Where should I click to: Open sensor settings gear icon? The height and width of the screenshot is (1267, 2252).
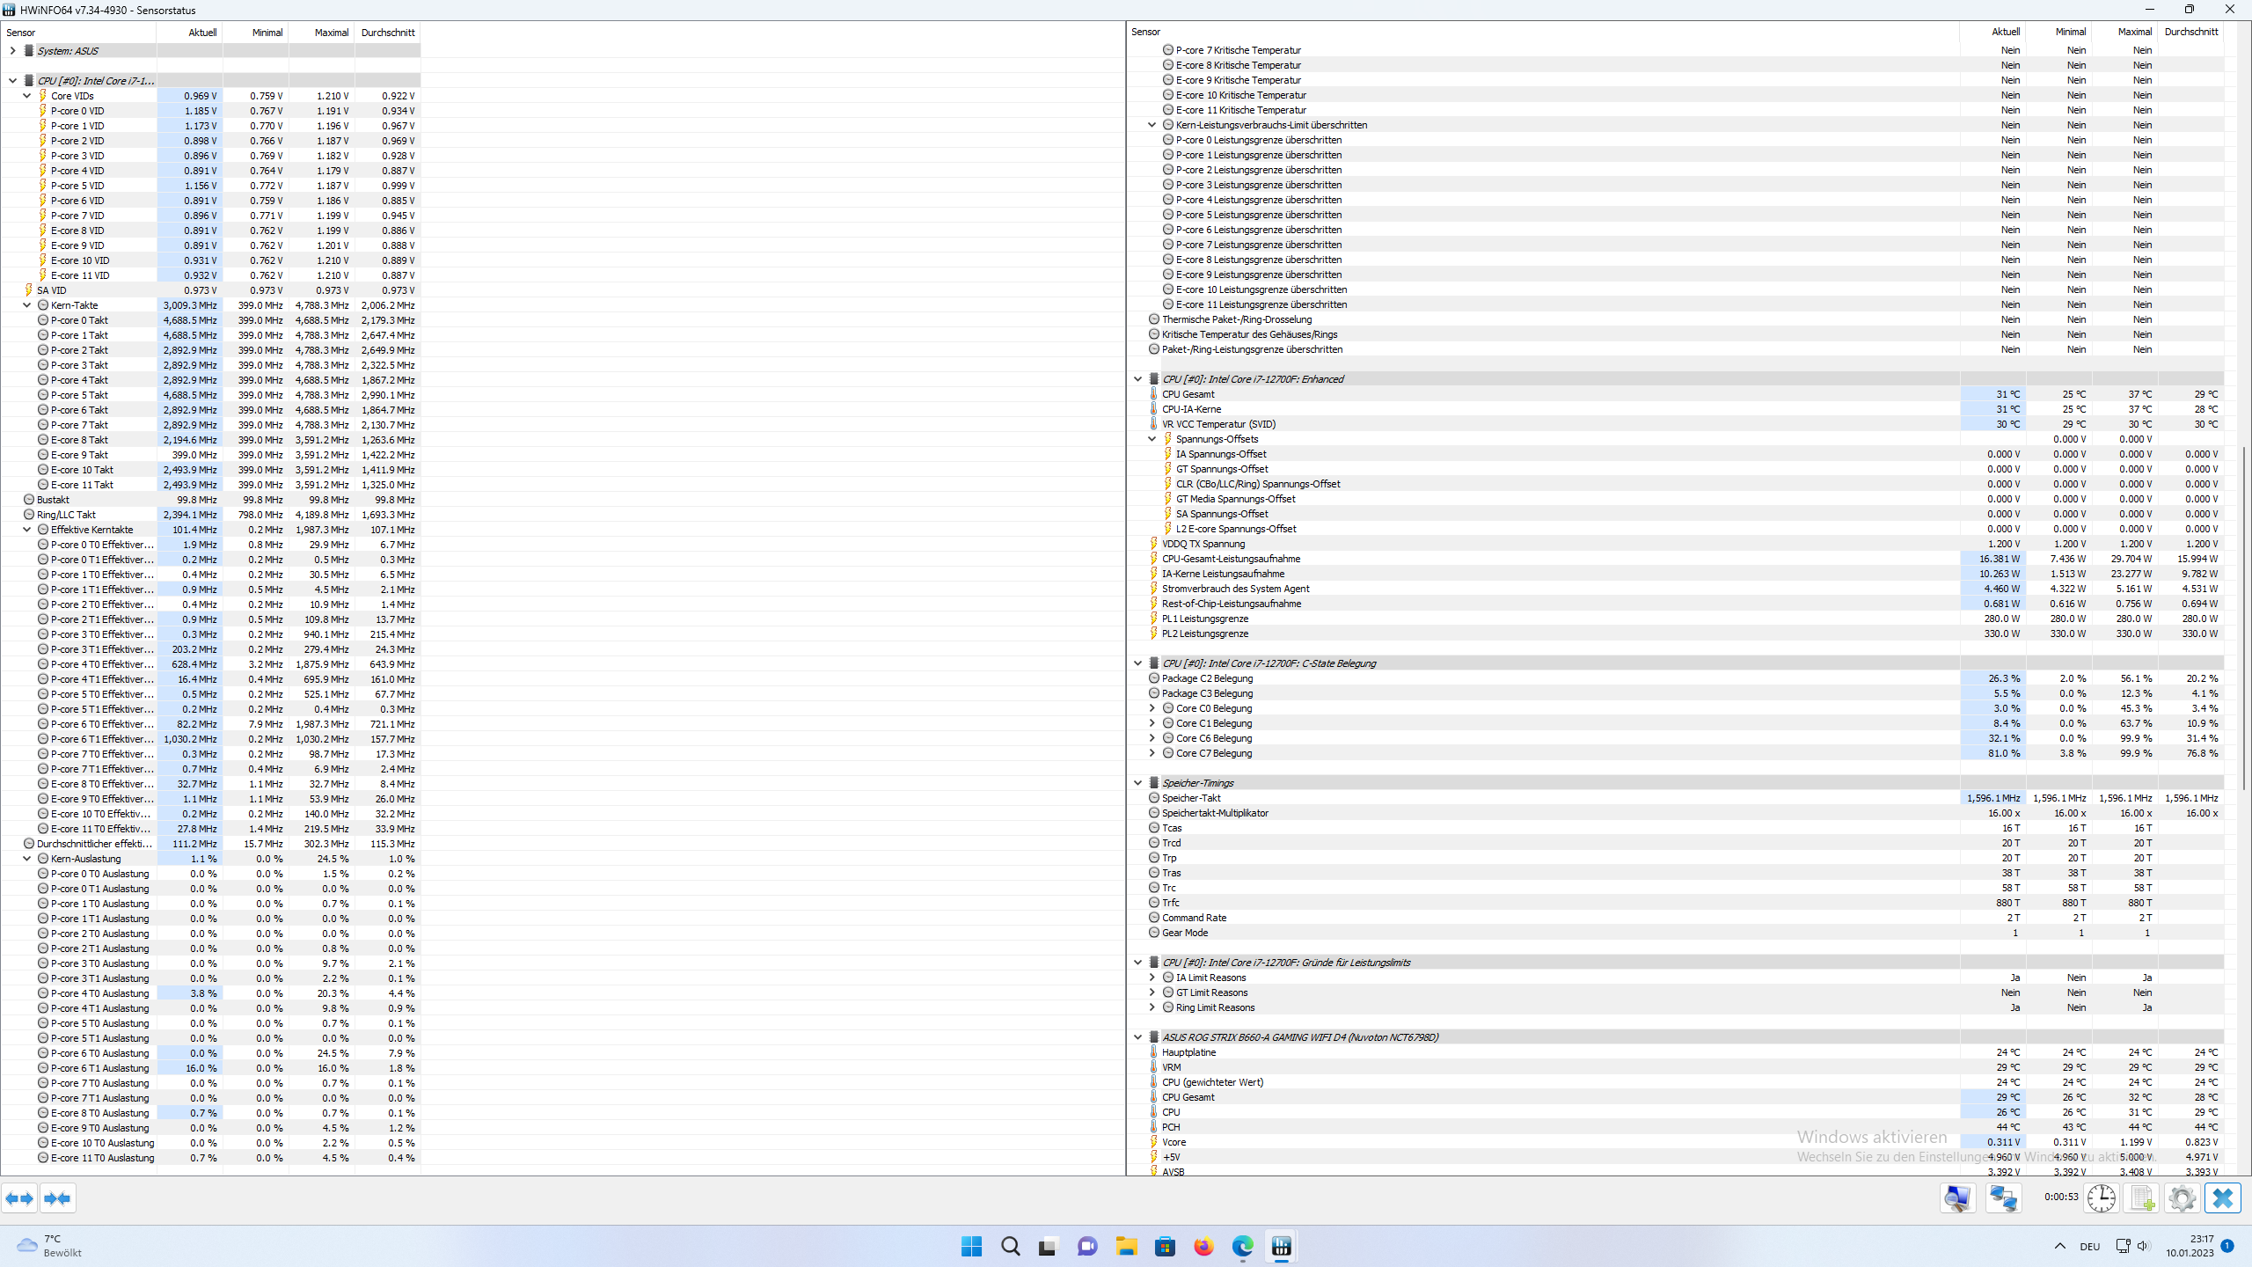[2183, 1198]
